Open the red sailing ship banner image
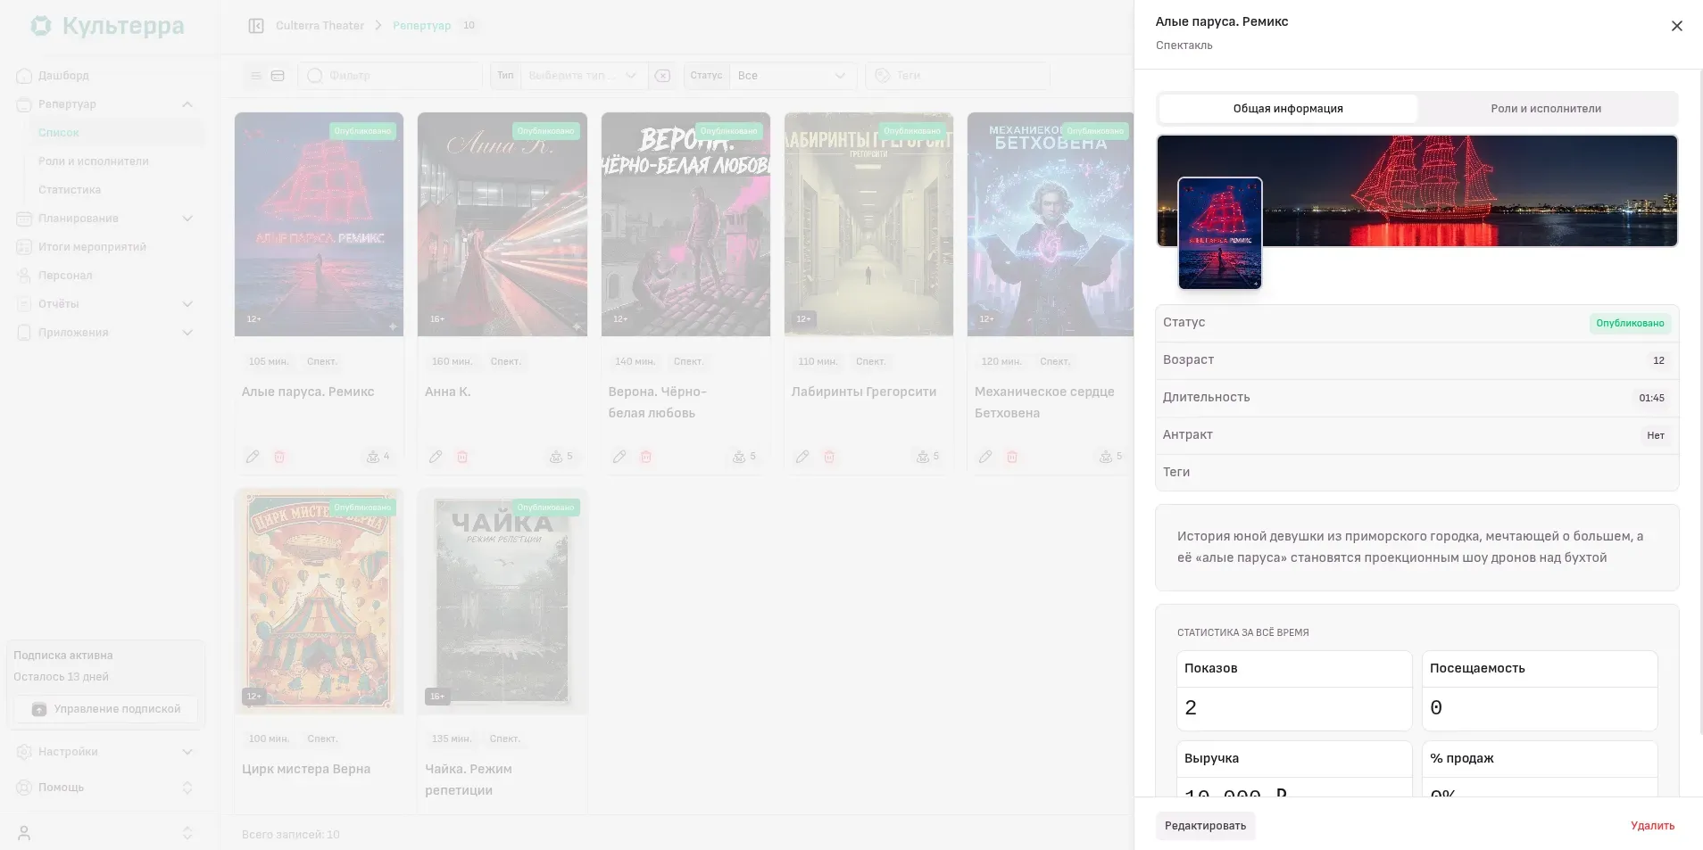Screen dimensions: 1703x850 coord(1416,191)
